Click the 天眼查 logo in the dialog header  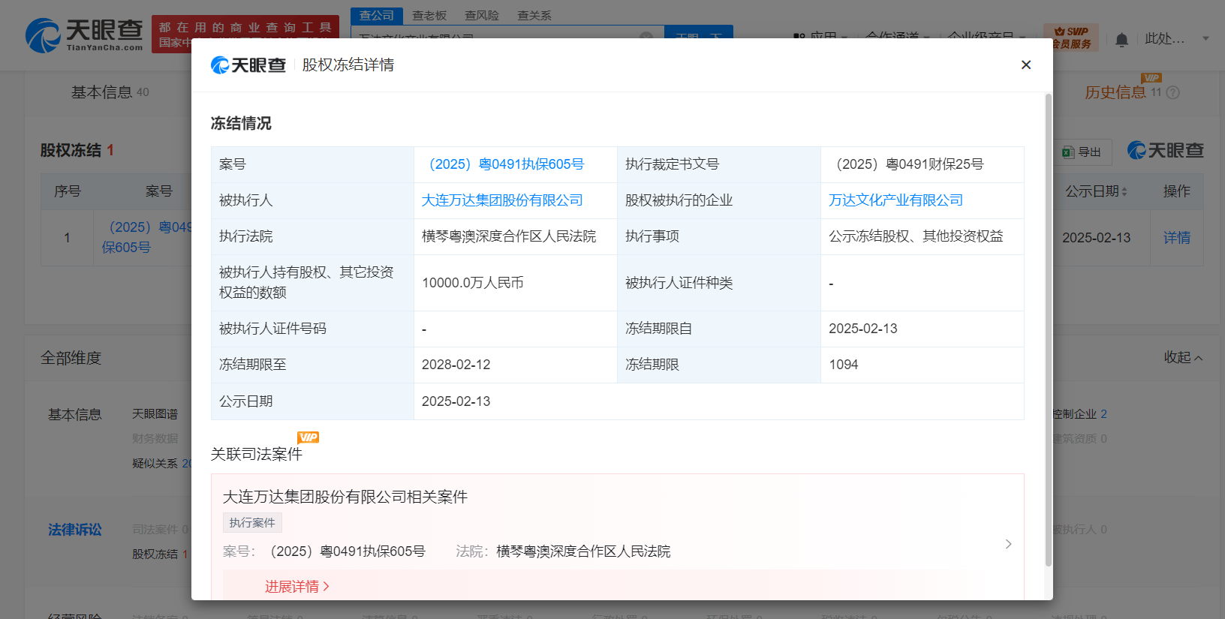point(248,65)
